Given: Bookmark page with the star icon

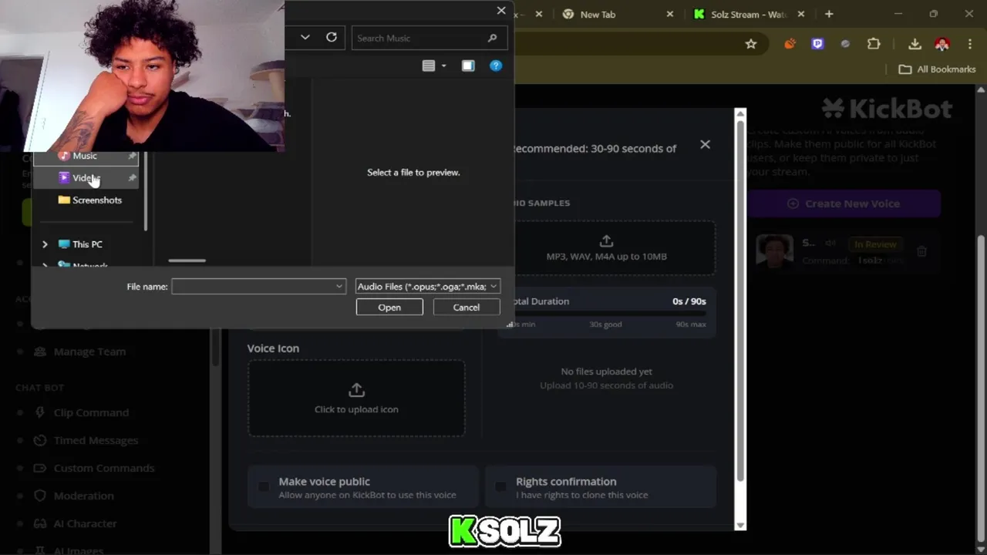Looking at the screenshot, I should [751, 44].
